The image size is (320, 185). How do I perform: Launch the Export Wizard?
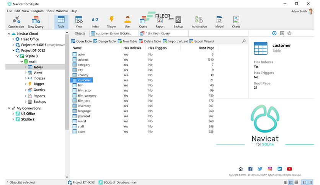201,41
